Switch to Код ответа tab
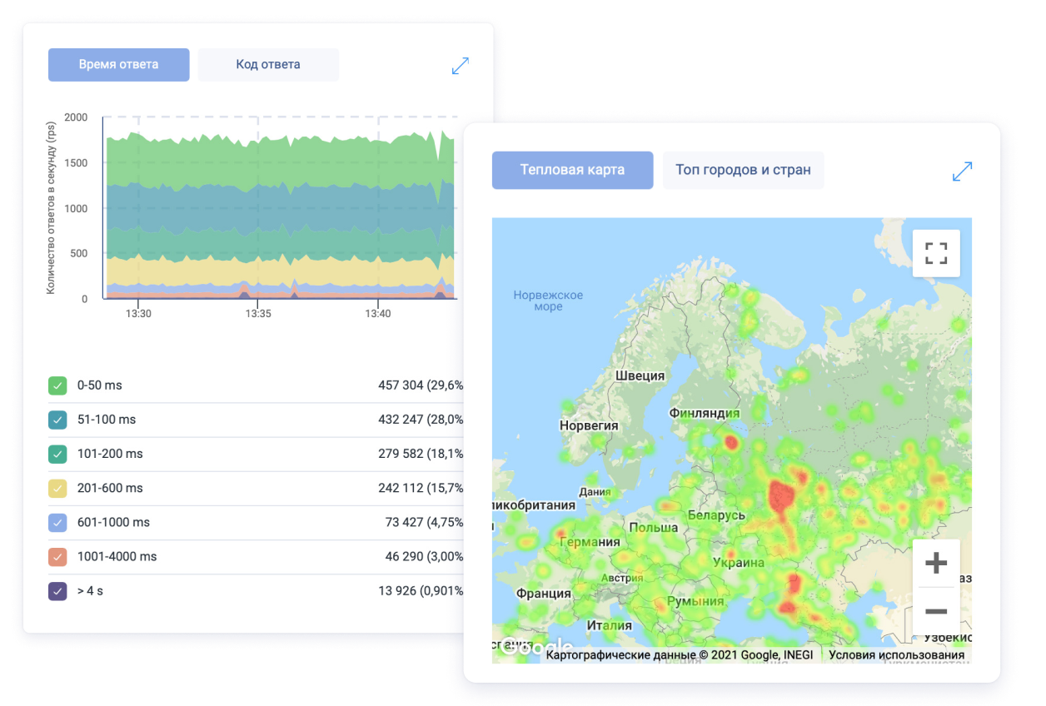 267,65
